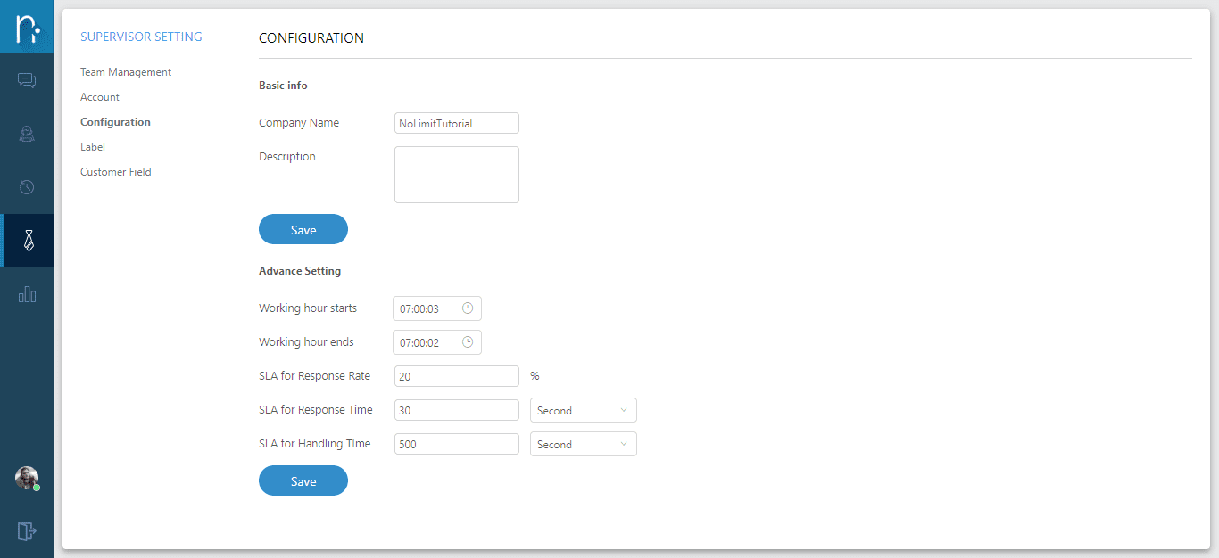Image resolution: width=1219 pixels, height=558 pixels.
Task: Open clock picker for Working hour ends
Action: click(468, 342)
